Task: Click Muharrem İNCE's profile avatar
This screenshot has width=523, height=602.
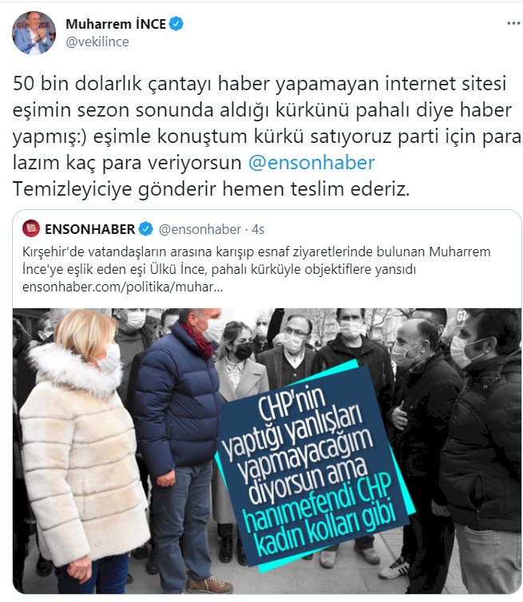Action: point(34,33)
